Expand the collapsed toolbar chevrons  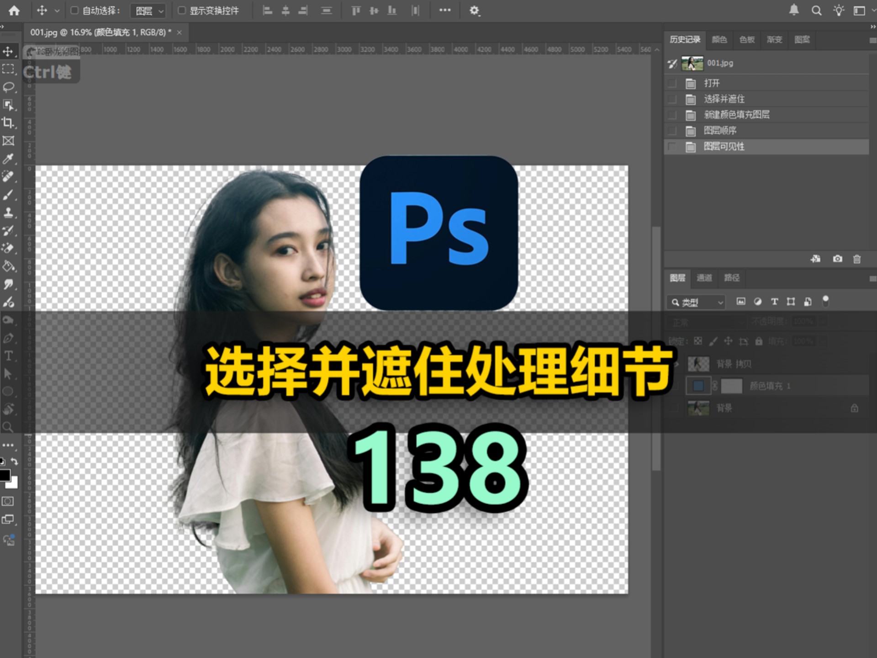coord(3,27)
